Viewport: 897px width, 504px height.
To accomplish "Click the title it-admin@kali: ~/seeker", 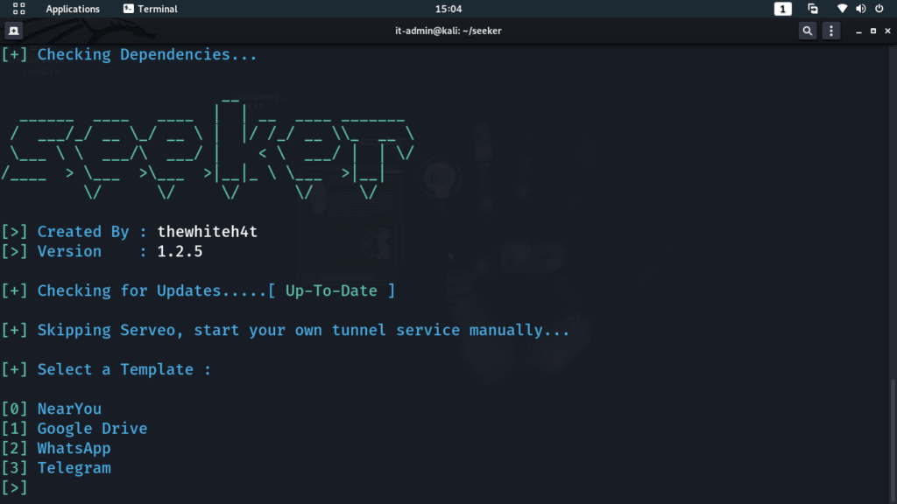I will pyautogui.click(x=448, y=31).
